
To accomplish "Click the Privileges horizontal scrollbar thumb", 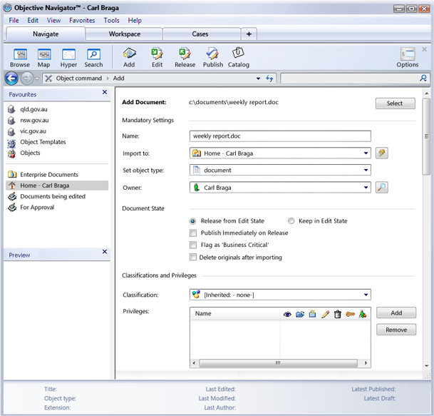I will pos(278,362).
